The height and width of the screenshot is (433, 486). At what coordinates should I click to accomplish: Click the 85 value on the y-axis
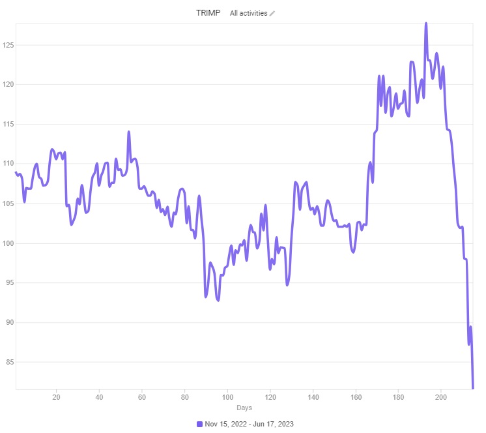9,362
